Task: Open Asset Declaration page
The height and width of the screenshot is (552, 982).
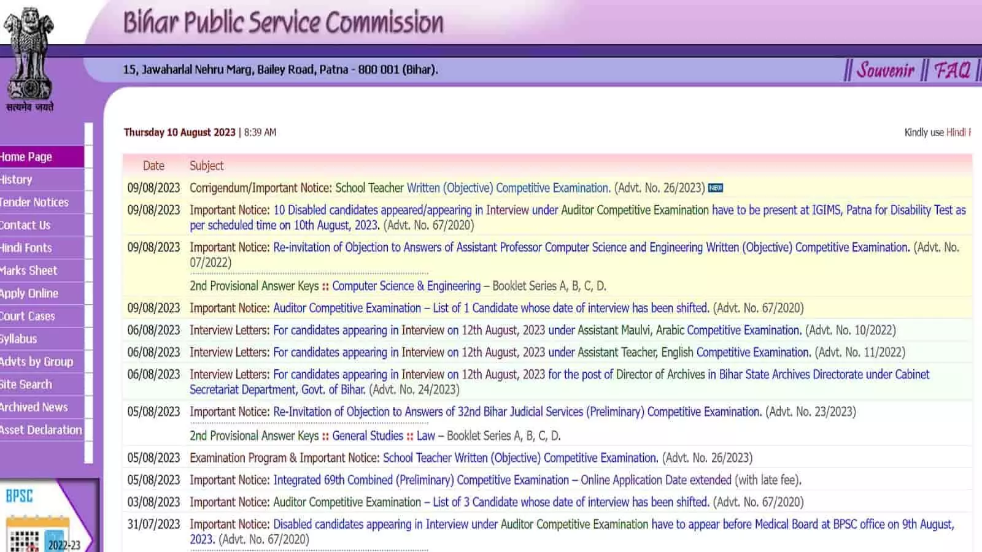Action: tap(41, 429)
